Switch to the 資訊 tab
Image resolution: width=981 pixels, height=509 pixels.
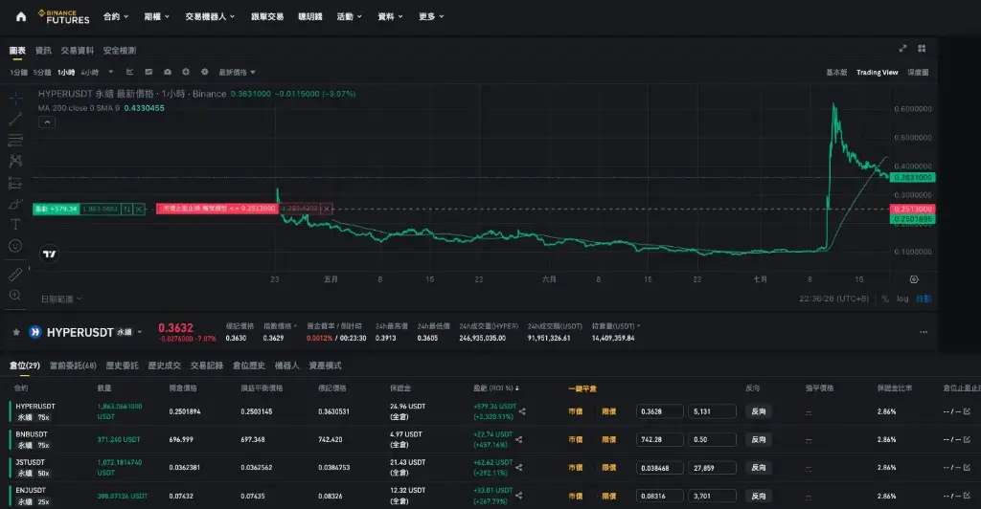point(43,51)
